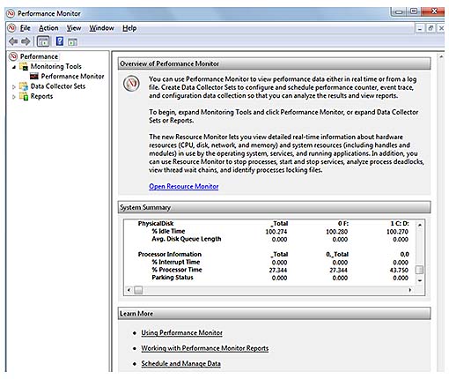449x379 pixels.
Task: Click the Data Collector Sets folder icon
Action: point(24,86)
